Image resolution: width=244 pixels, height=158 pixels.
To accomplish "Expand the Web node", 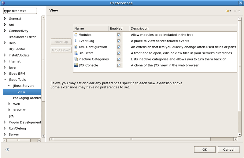I will [9, 104].
